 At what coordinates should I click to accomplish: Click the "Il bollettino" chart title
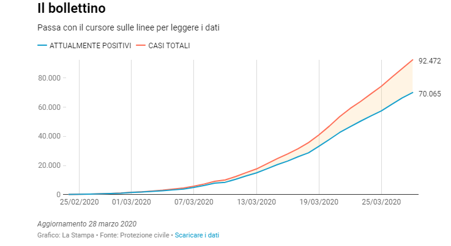(x=71, y=9)
